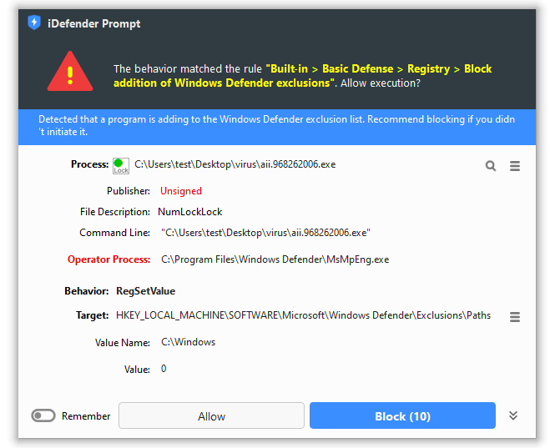Search the process with magnifier icon
This screenshot has width=550, height=448.
pyautogui.click(x=491, y=165)
